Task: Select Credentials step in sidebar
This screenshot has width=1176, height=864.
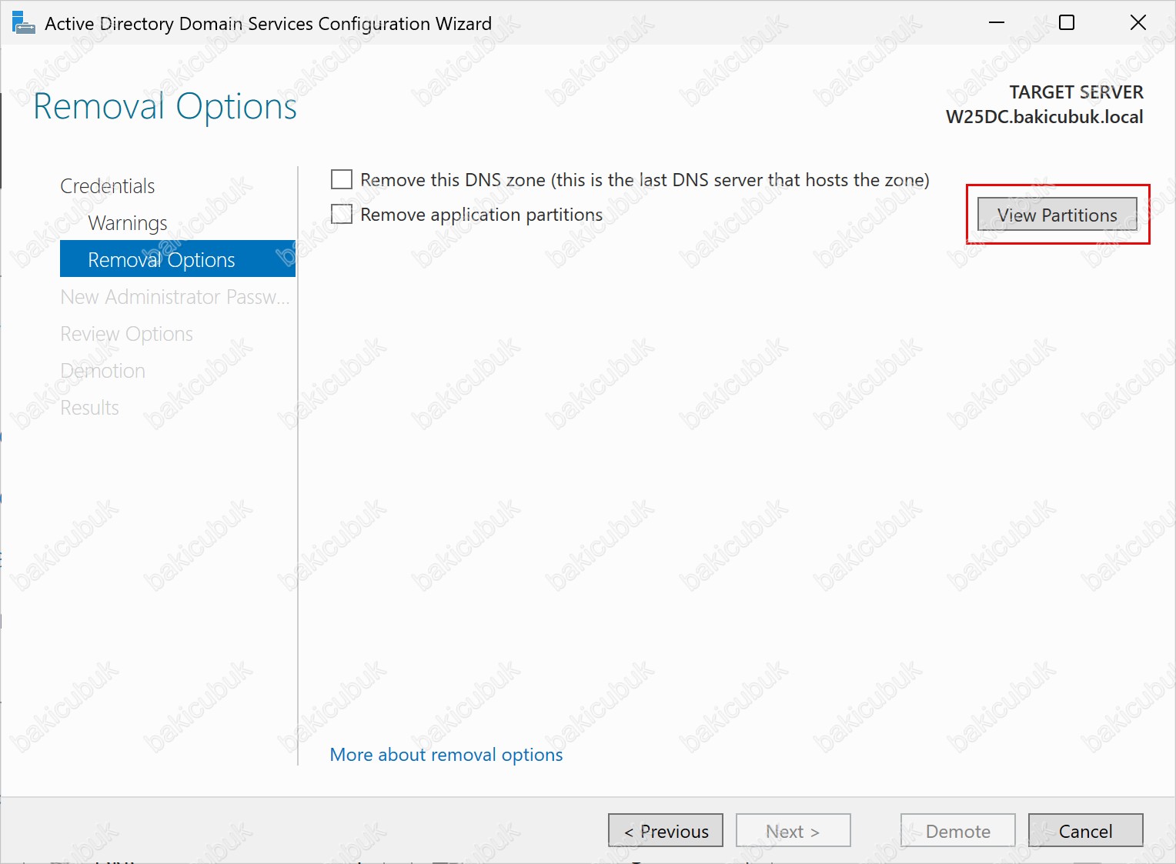Action: point(108,186)
